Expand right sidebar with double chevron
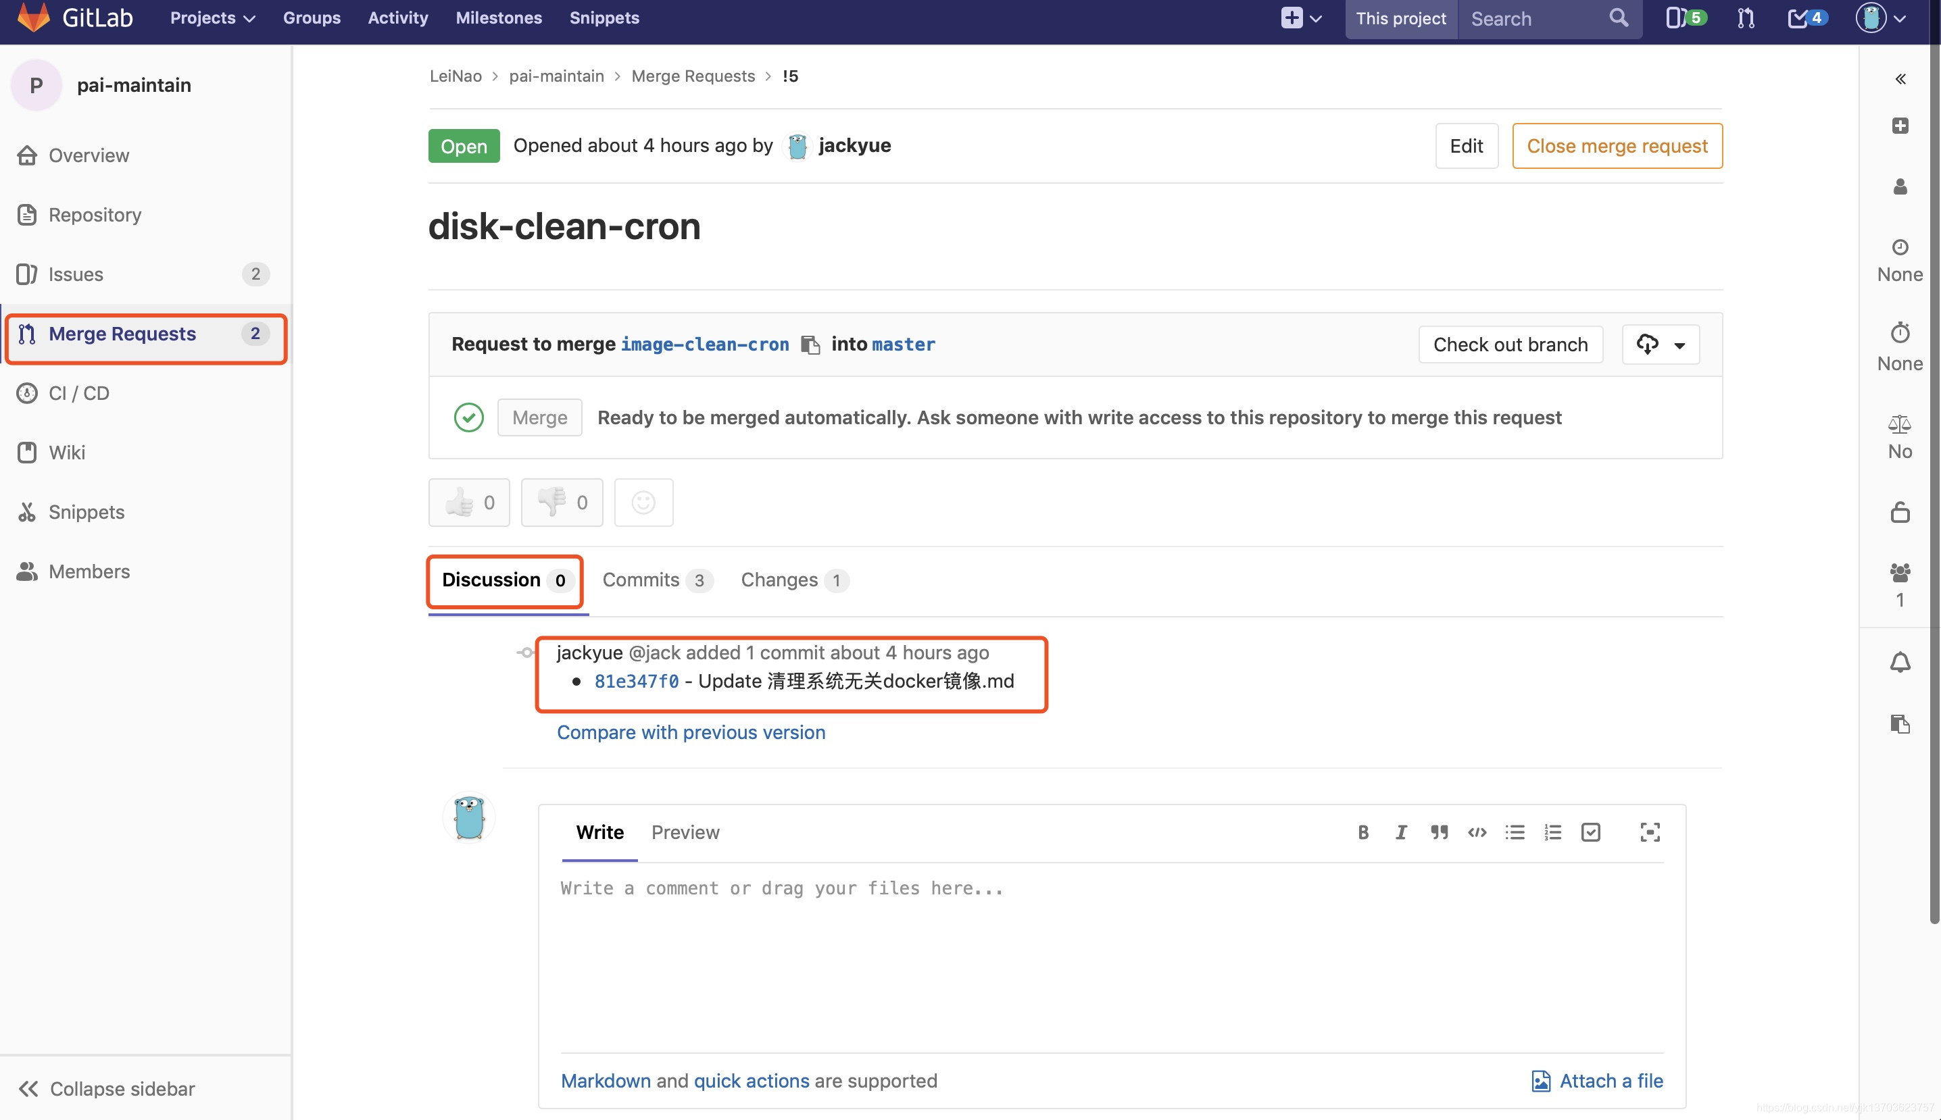The image size is (1941, 1120). [1900, 79]
